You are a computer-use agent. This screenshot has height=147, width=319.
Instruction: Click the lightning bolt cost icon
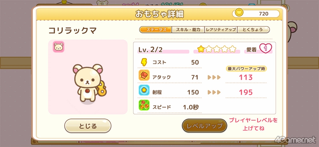click(144, 62)
